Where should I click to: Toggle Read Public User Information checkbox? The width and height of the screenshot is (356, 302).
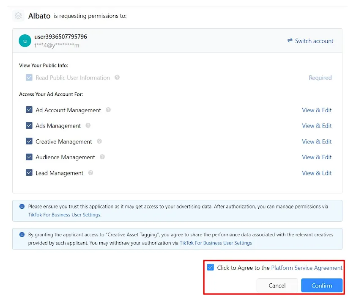tap(29, 78)
